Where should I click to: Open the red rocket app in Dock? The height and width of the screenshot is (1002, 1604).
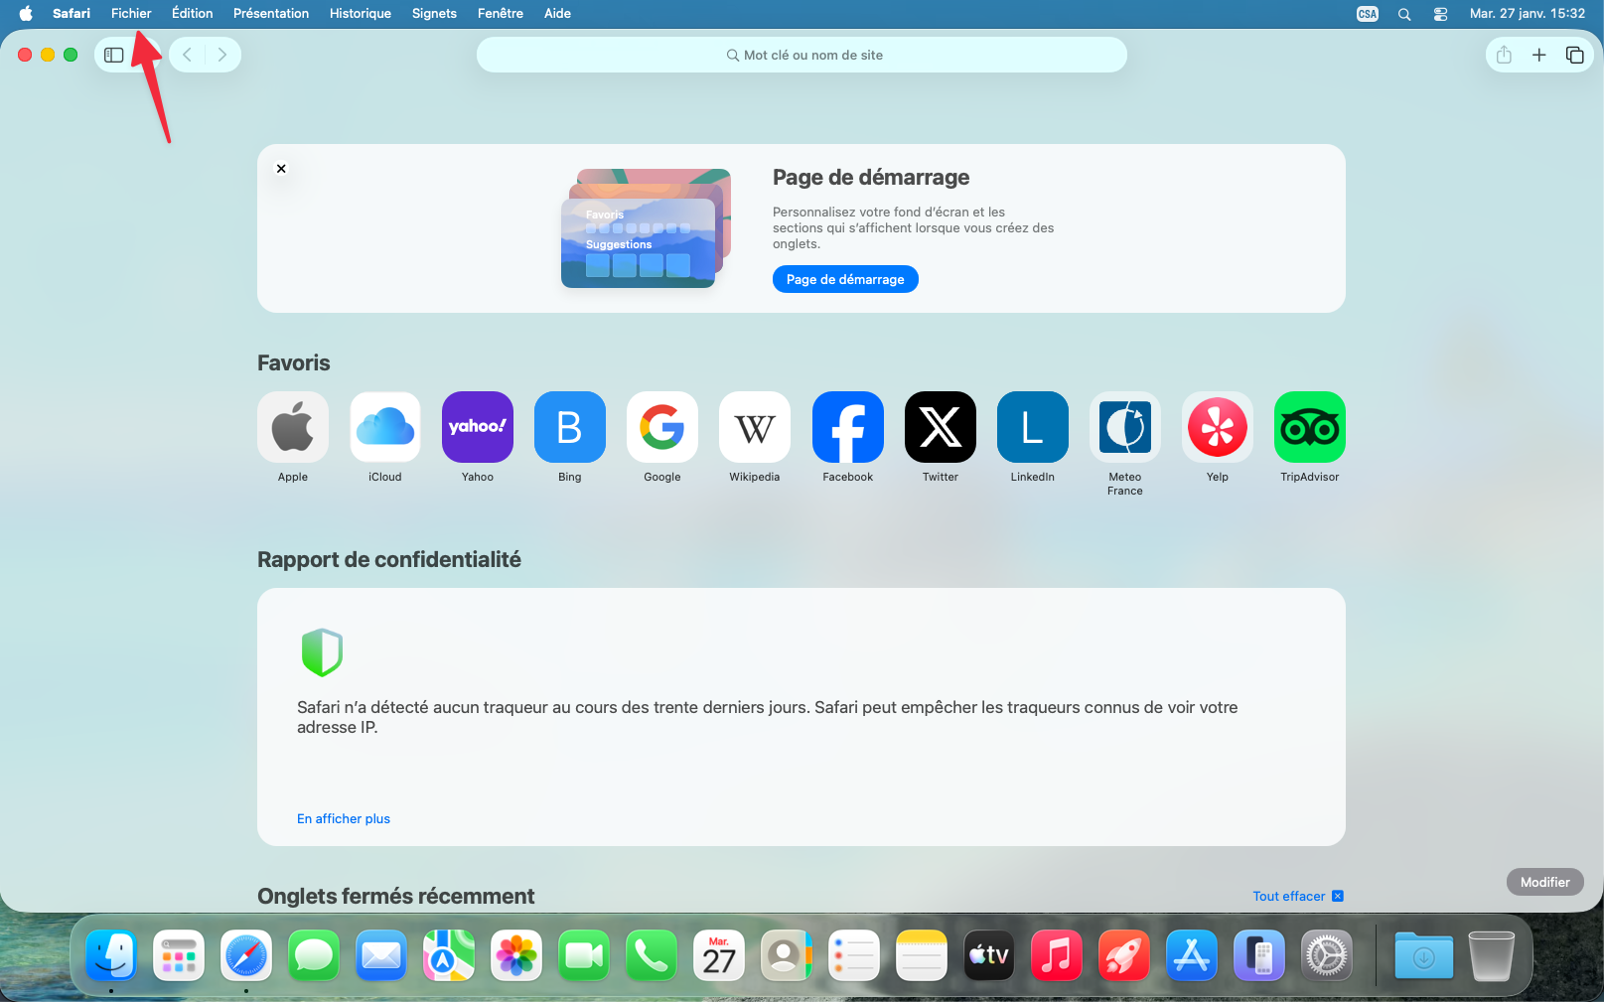[1124, 956]
